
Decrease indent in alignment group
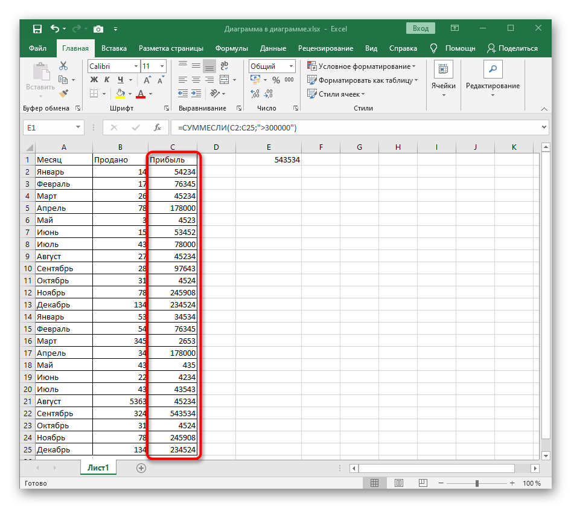pyautogui.click(x=183, y=94)
